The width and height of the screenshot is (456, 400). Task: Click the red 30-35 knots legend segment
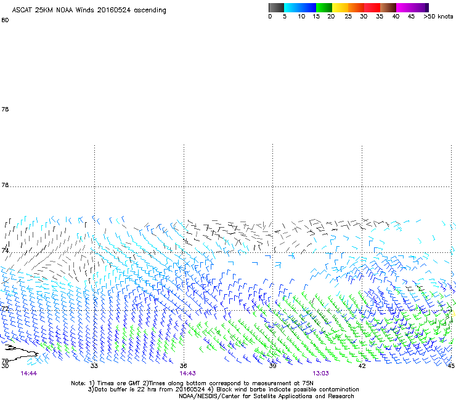pos(372,7)
